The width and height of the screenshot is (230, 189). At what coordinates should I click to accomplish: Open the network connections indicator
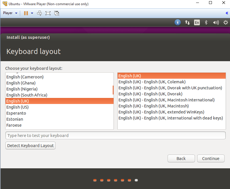[x=187, y=22]
